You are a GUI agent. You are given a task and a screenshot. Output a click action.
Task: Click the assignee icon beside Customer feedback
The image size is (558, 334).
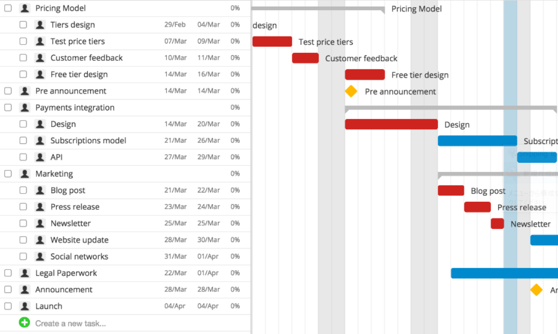tap(40, 58)
